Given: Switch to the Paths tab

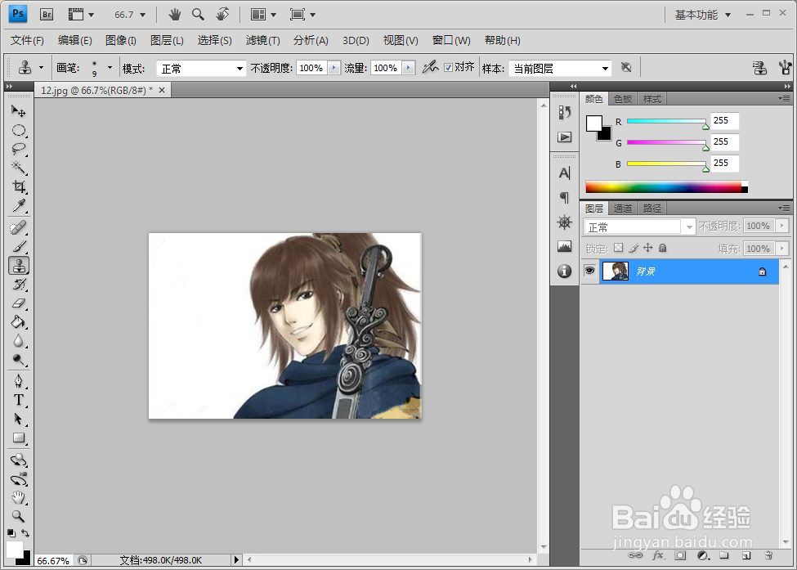Looking at the screenshot, I should (652, 209).
